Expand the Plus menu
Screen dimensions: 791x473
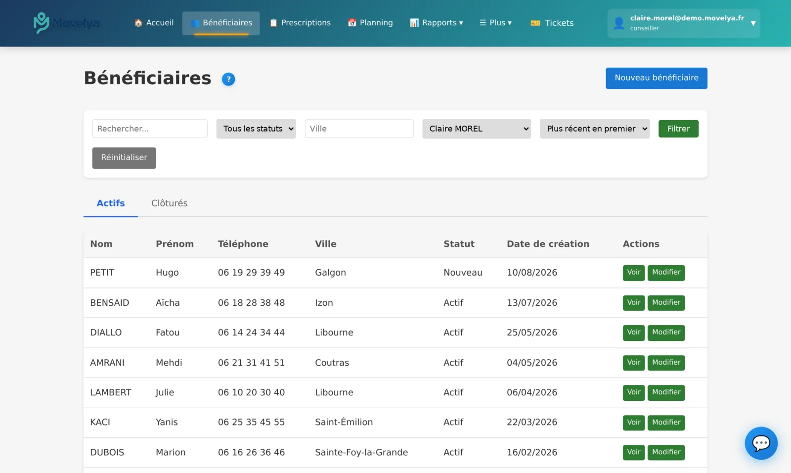coord(496,23)
